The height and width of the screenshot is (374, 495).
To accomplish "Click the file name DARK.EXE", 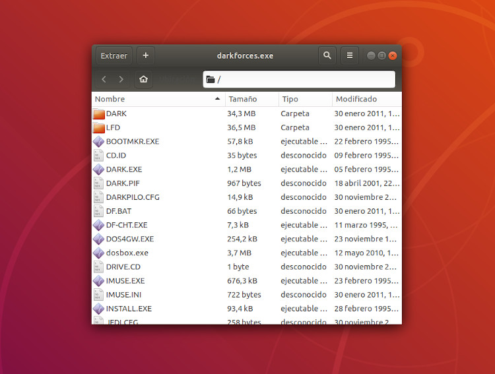I will tap(124, 169).
